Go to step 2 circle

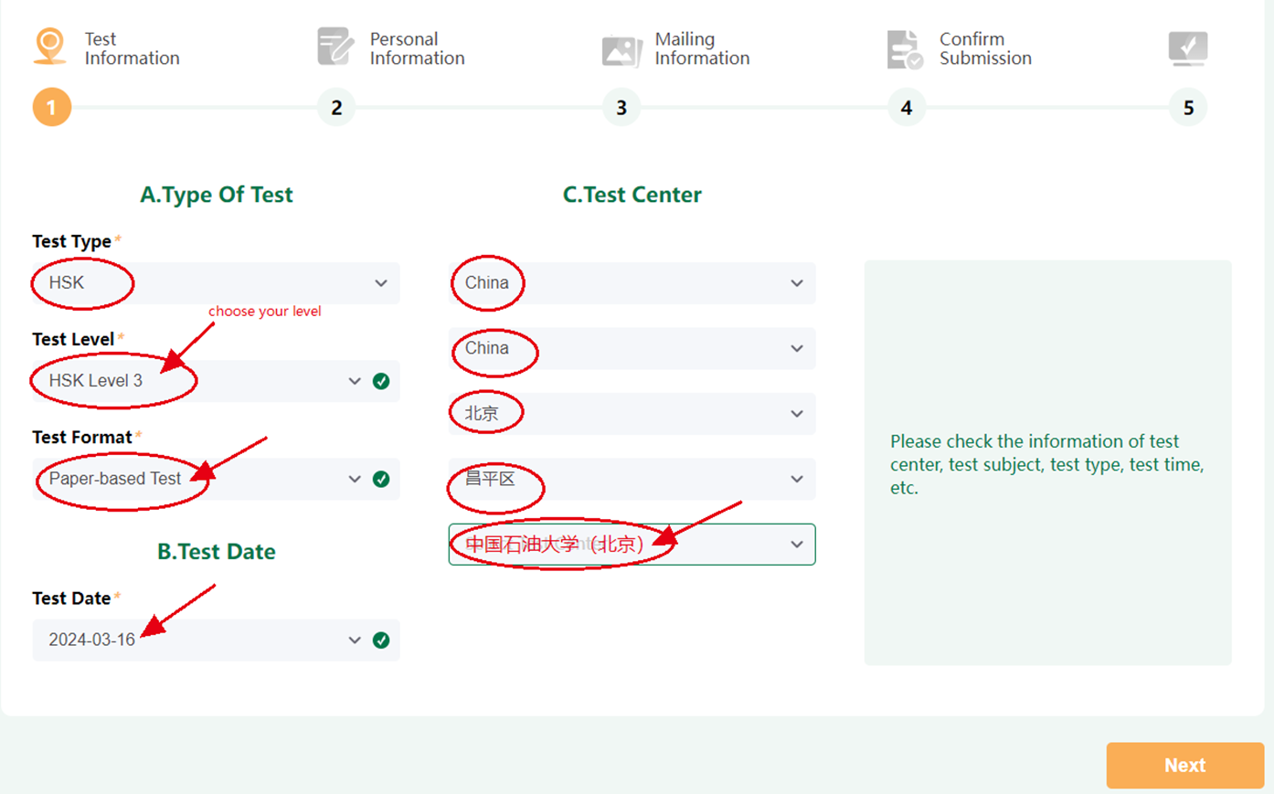(336, 108)
